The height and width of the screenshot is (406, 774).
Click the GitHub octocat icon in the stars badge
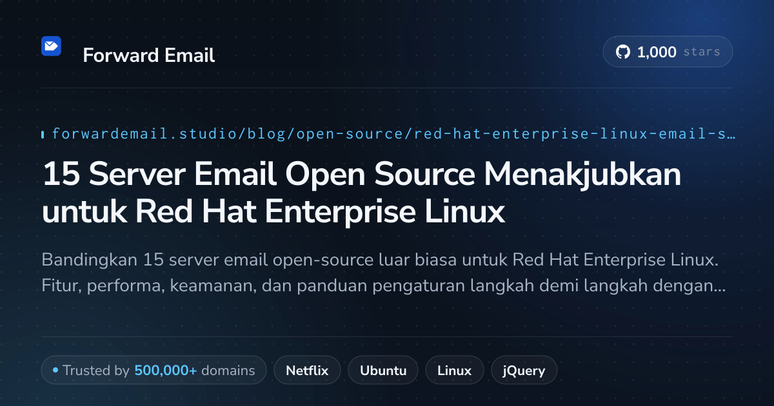[x=622, y=52]
